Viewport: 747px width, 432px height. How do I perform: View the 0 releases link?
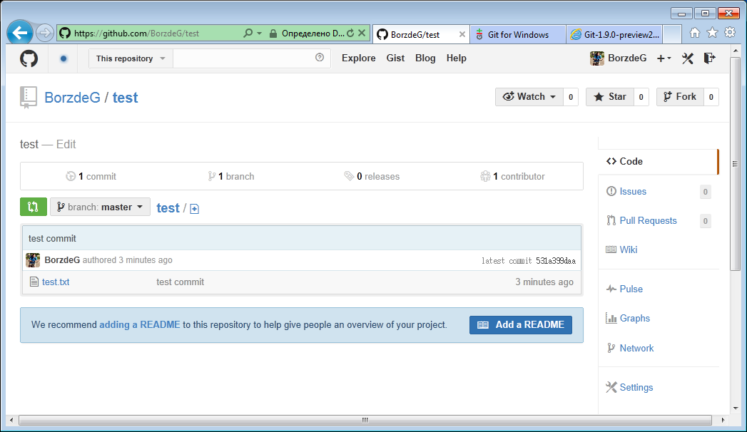click(372, 177)
